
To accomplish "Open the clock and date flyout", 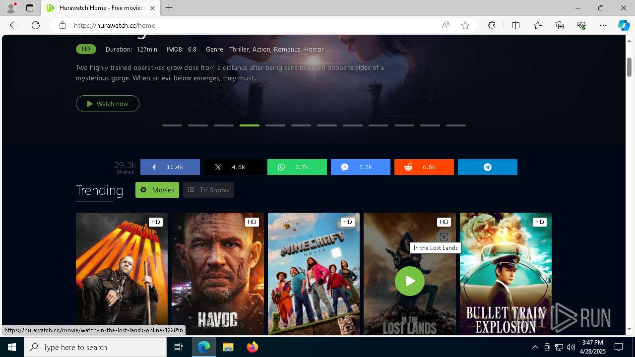I will pos(593,347).
